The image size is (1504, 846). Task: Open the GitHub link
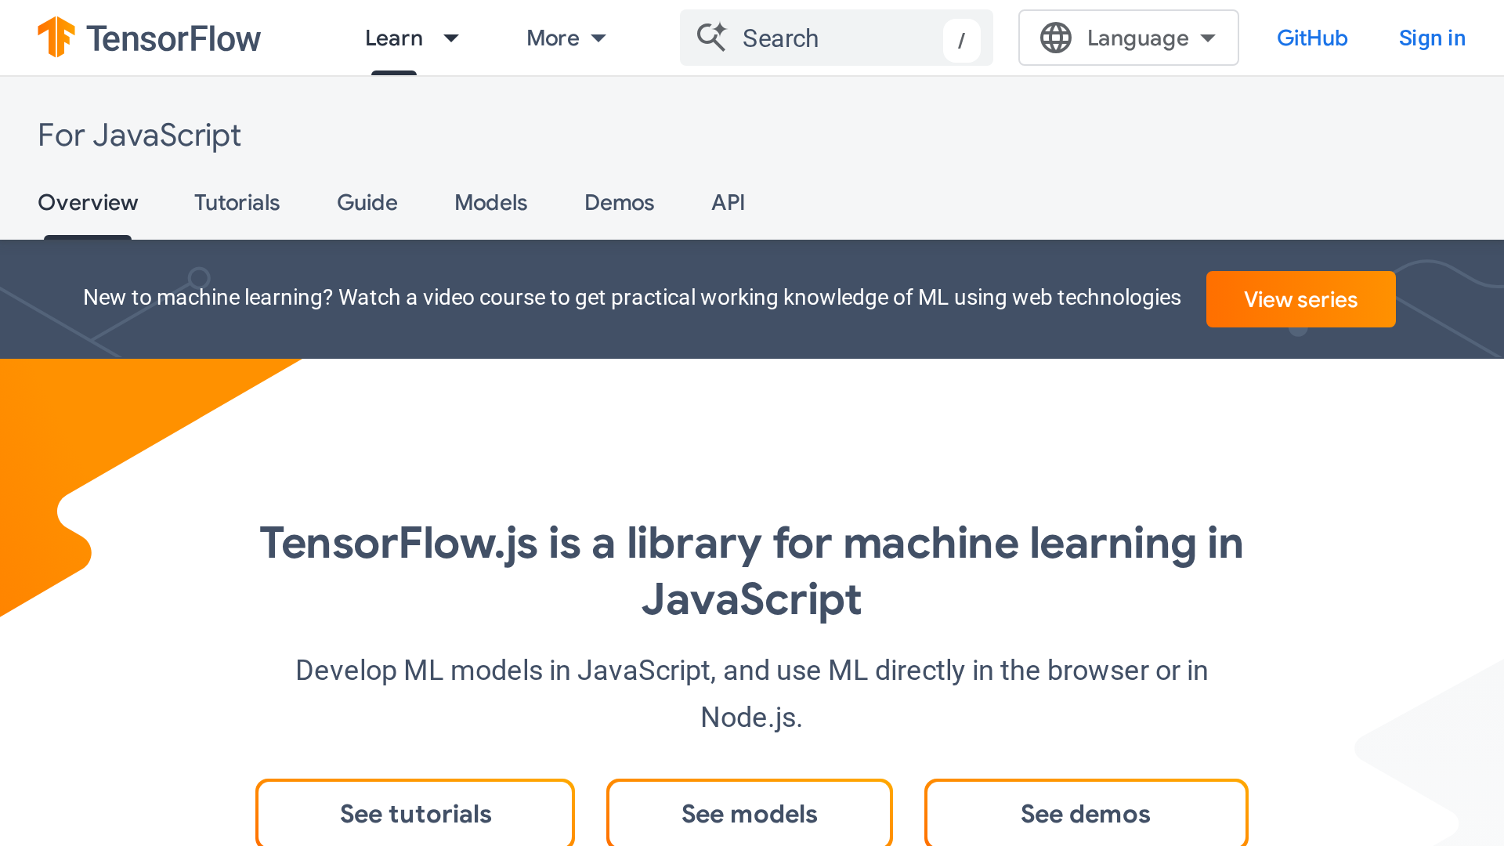(x=1312, y=38)
